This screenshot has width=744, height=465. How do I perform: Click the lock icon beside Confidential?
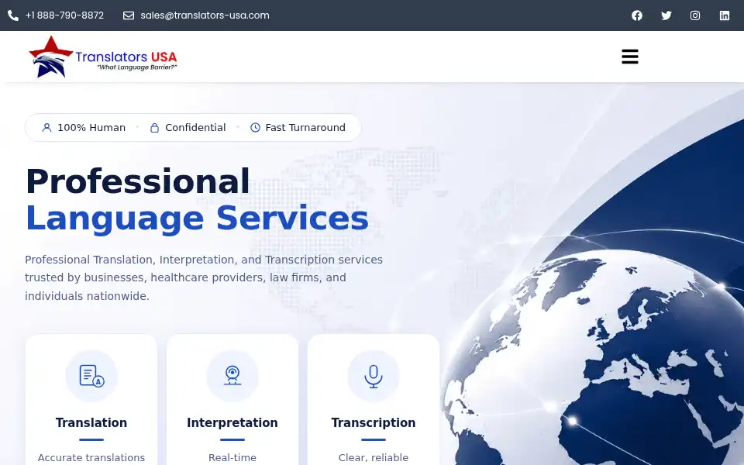pyautogui.click(x=154, y=128)
